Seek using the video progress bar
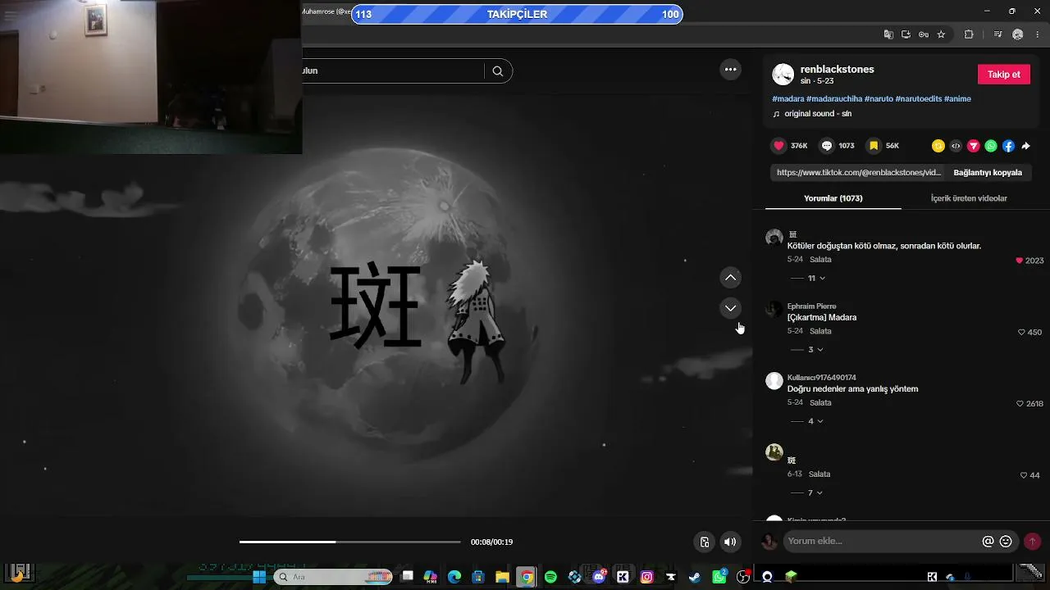 (x=350, y=542)
